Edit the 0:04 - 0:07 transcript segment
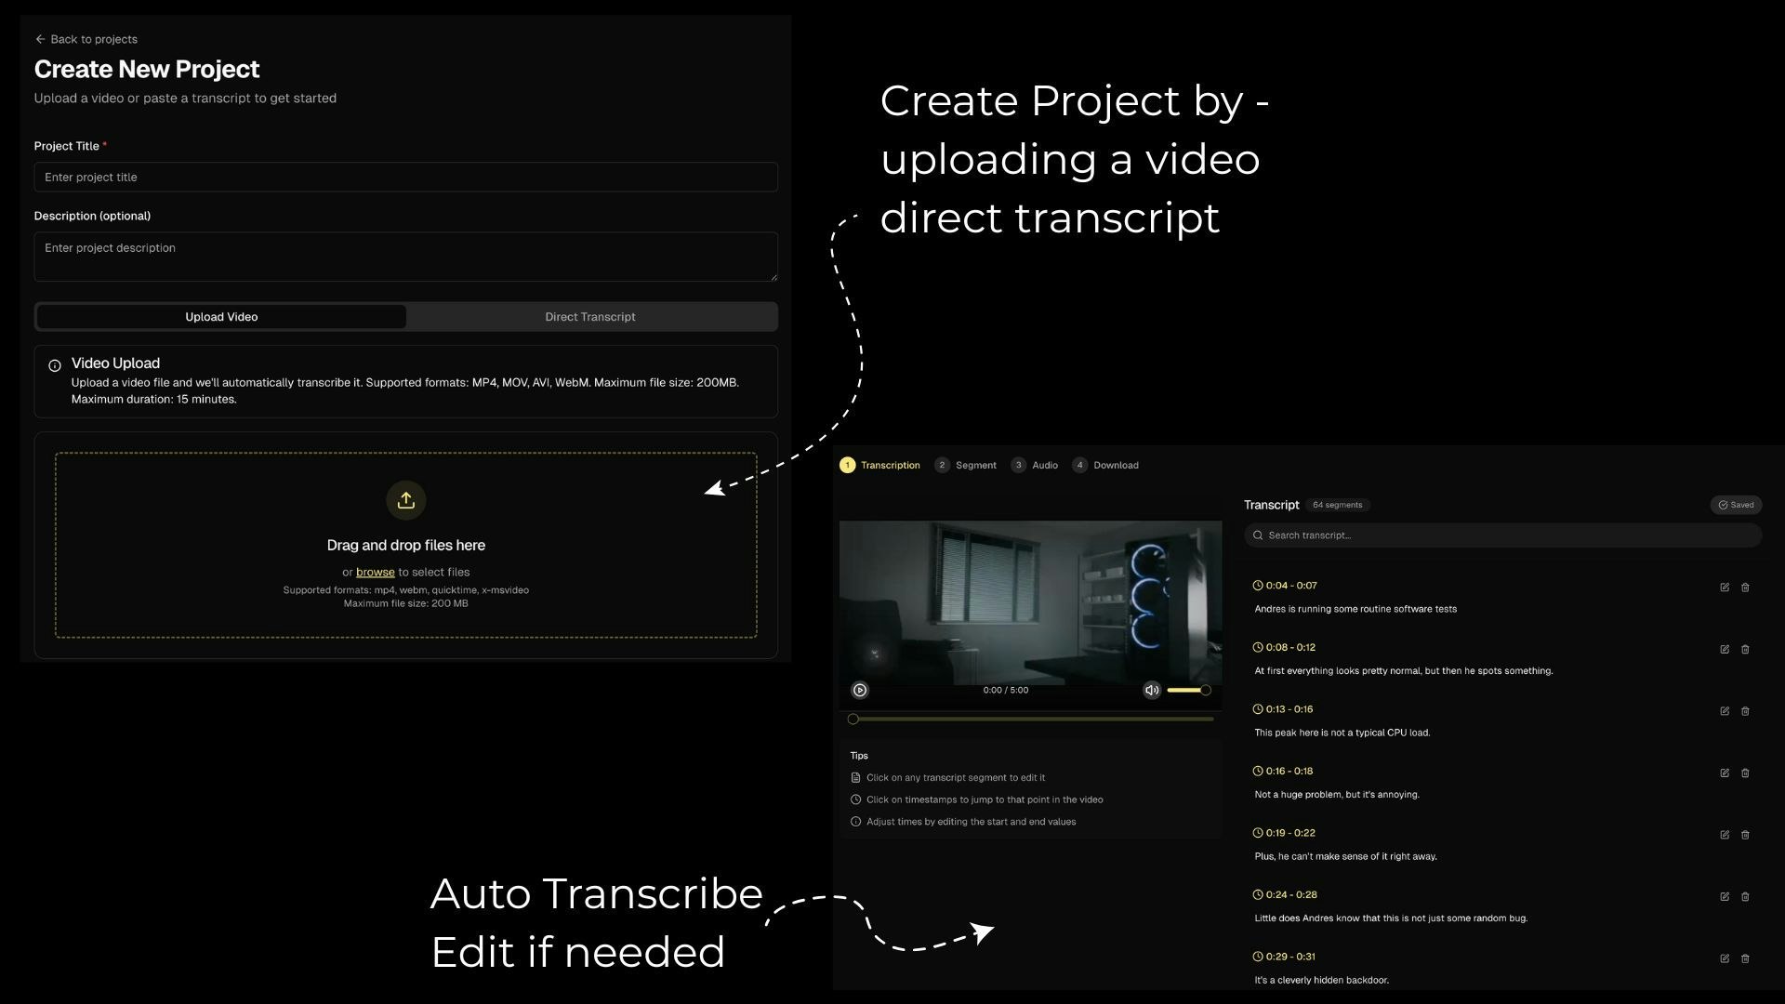The image size is (1785, 1004). pyautogui.click(x=1724, y=588)
